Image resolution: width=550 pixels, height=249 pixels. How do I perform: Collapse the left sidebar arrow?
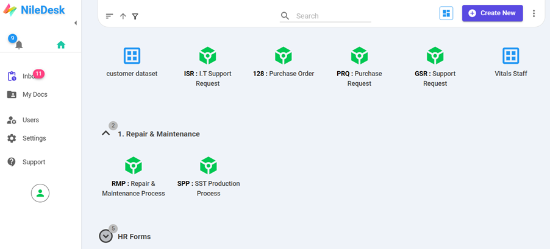coord(76,23)
